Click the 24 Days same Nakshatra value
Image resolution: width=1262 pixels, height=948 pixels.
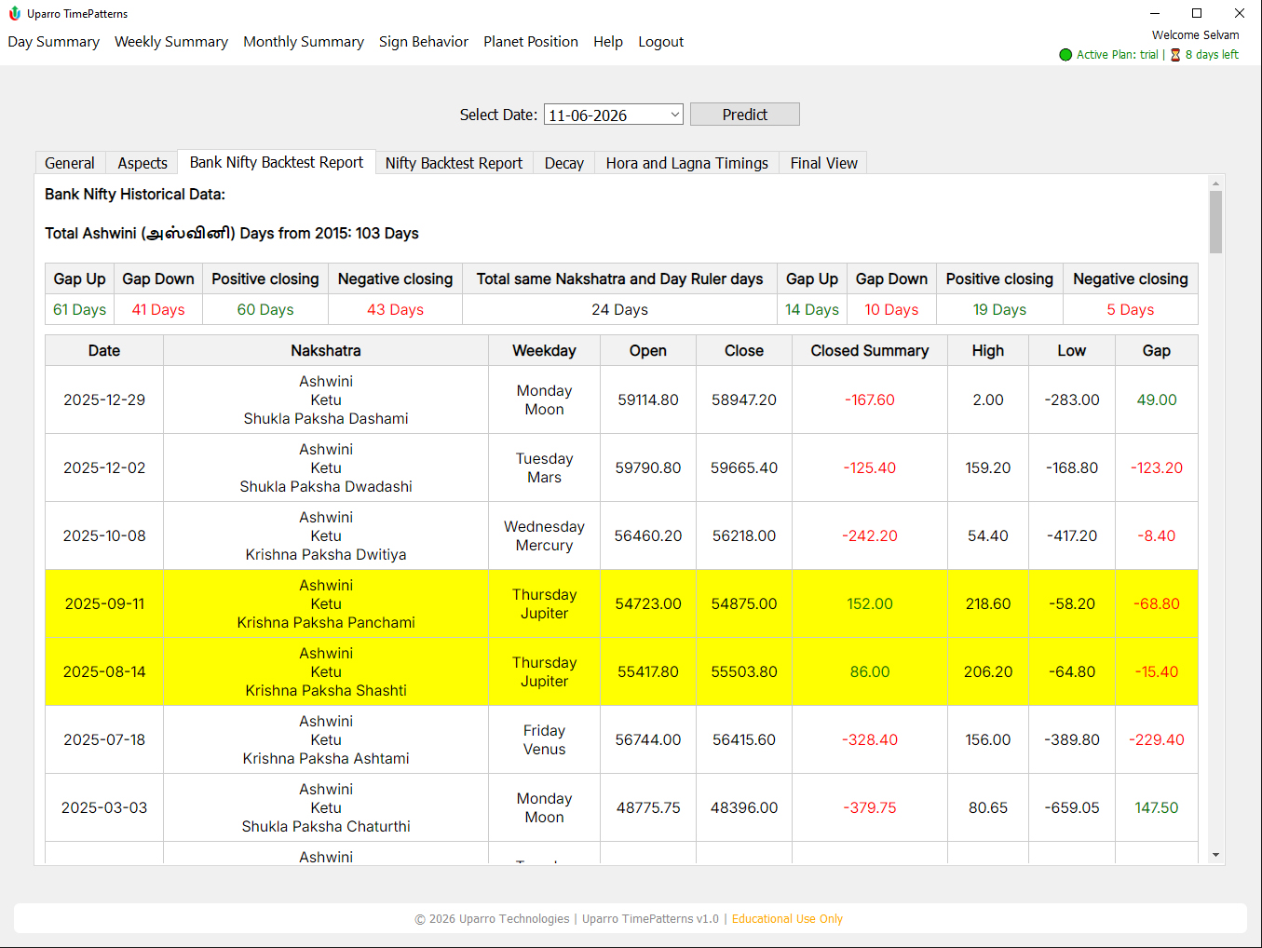(x=620, y=309)
